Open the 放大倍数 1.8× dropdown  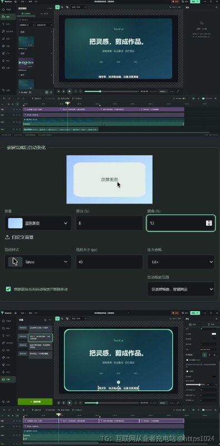(x=181, y=261)
